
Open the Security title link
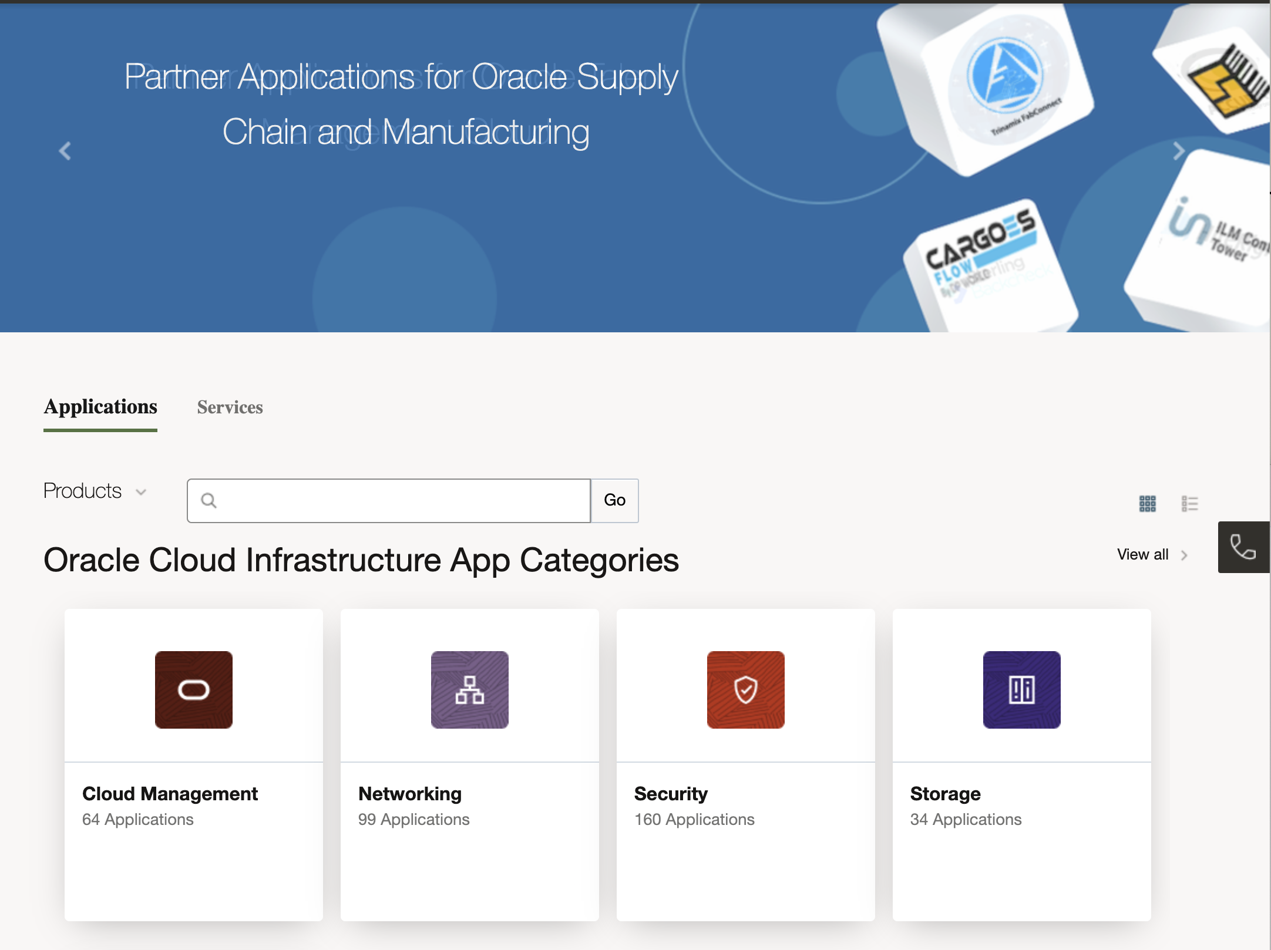(x=671, y=794)
